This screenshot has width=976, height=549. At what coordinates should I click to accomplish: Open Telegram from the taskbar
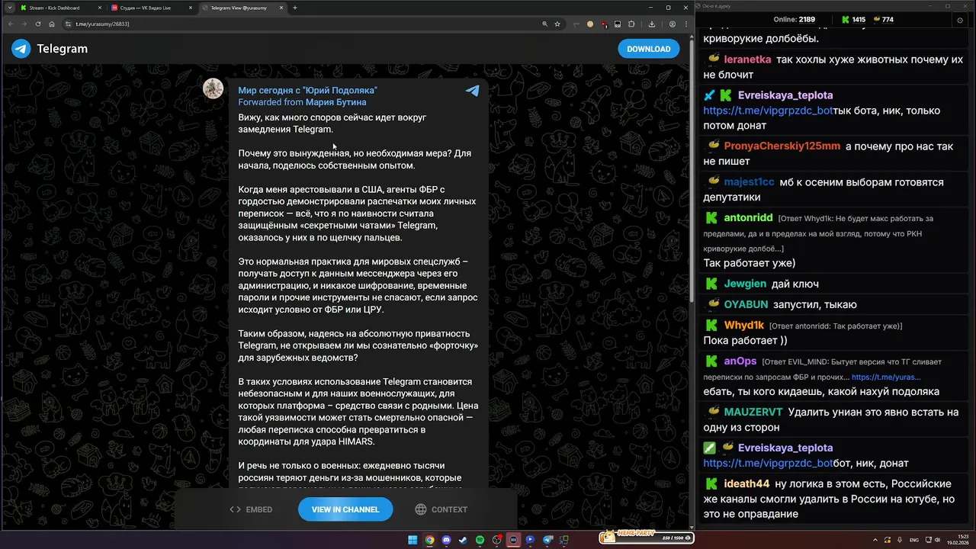(x=547, y=540)
